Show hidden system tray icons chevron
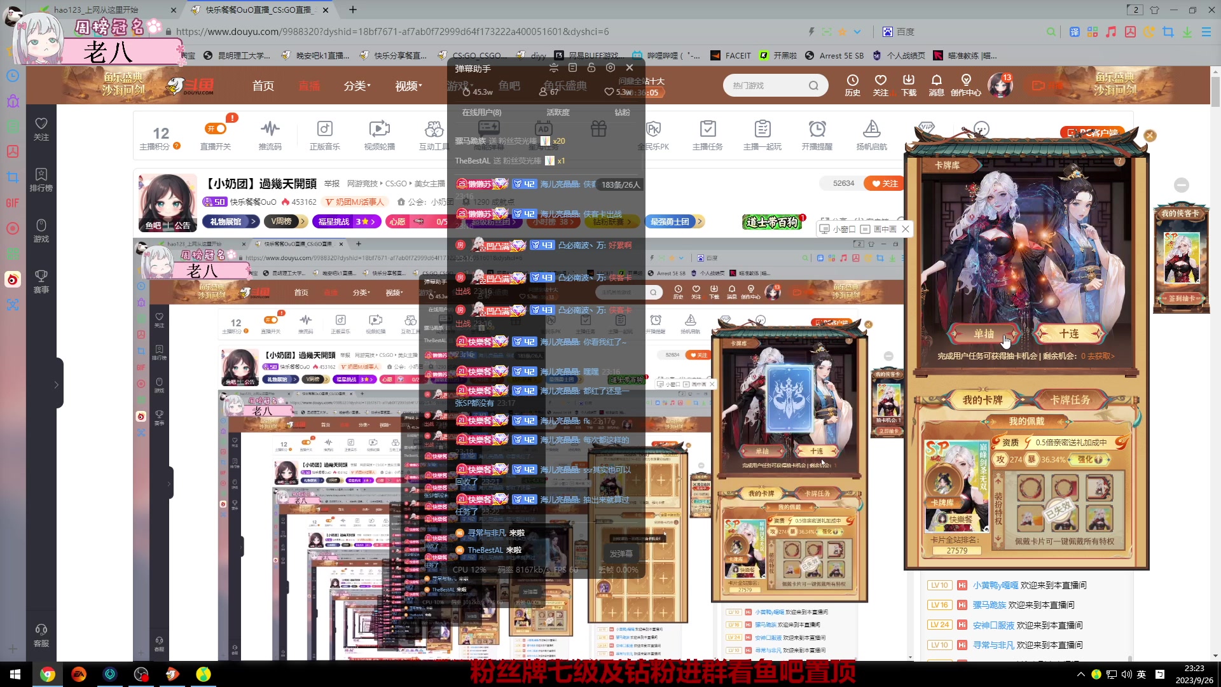 pyautogui.click(x=1080, y=674)
